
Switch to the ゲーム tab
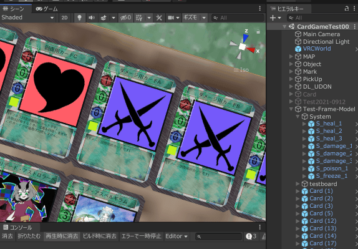[x=47, y=9]
